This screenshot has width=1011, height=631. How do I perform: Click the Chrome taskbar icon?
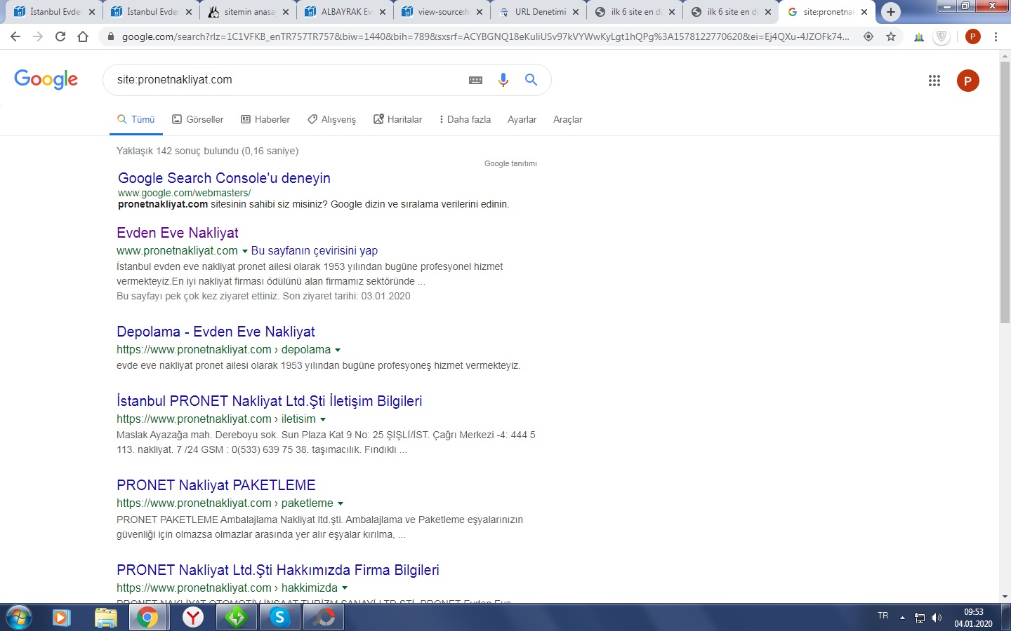[147, 617]
